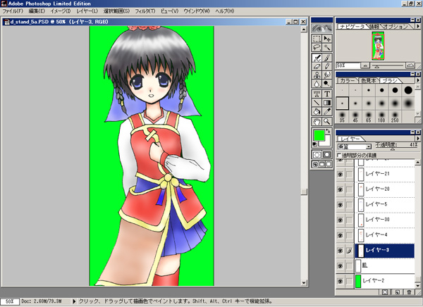The height and width of the screenshot is (307, 423).
Task: Switch to the オプション tab
Action: point(396,27)
